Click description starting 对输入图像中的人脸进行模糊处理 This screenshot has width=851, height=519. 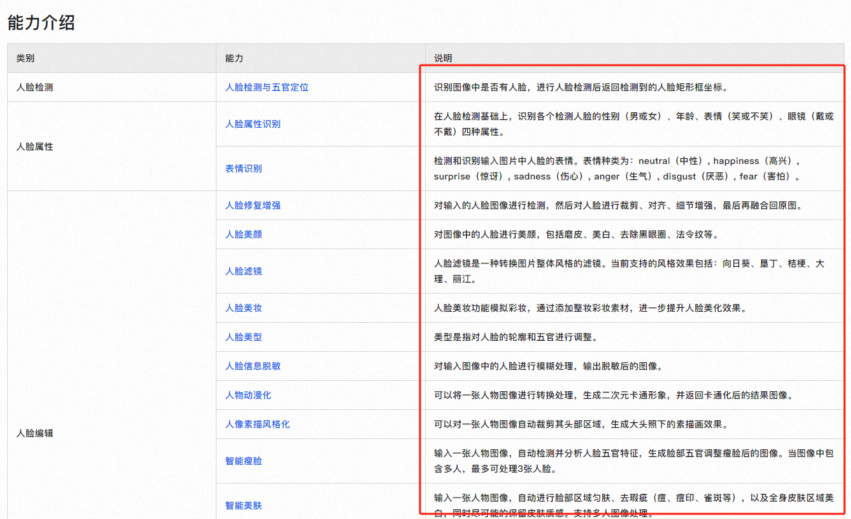pyautogui.click(x=549, y=366)
